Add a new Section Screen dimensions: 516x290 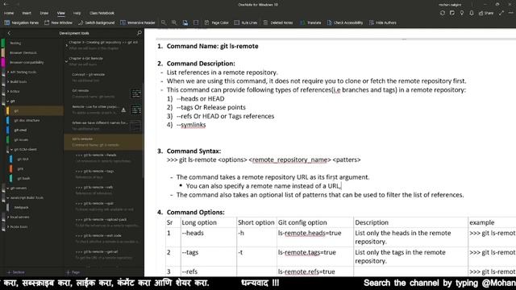click(x=16, y=272)
